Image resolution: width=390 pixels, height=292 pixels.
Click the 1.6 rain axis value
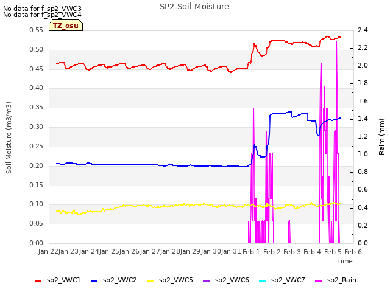(x=363, y=101)
